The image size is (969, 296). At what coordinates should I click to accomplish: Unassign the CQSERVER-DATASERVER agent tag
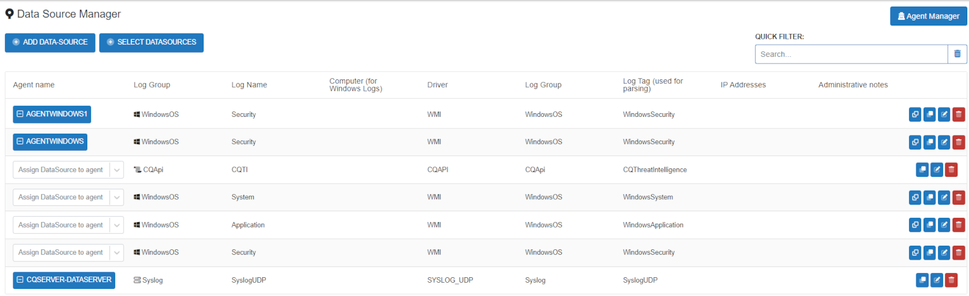click(20, 280)
